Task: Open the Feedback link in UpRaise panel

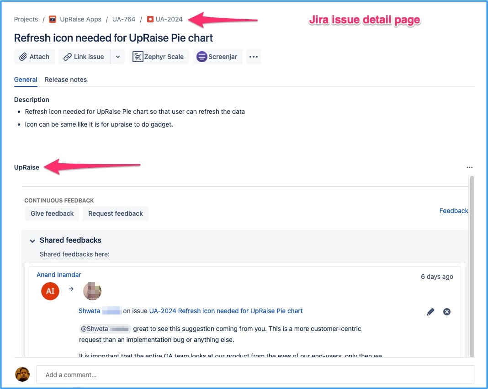Action: tap(453, 211)
